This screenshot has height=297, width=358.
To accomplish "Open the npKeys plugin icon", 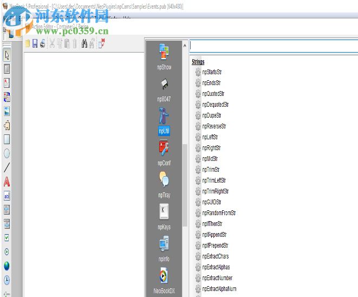I will coord(164,211).
